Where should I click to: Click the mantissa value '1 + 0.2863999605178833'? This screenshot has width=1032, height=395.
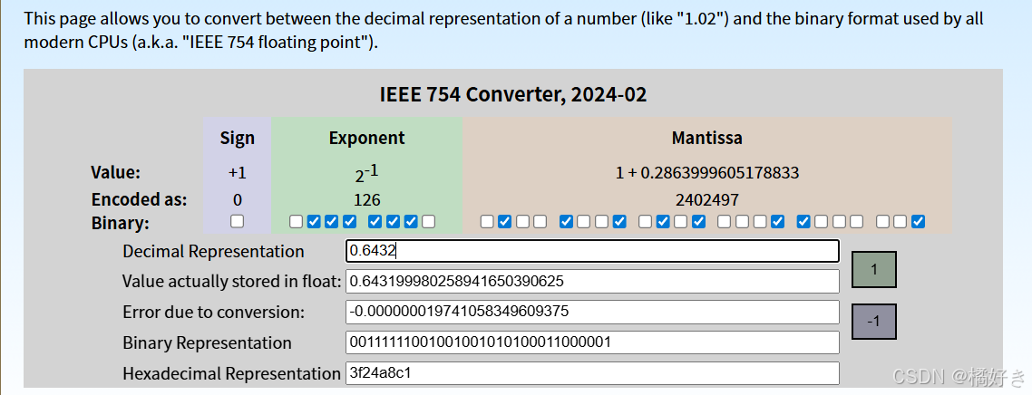(x=707, y=174)
